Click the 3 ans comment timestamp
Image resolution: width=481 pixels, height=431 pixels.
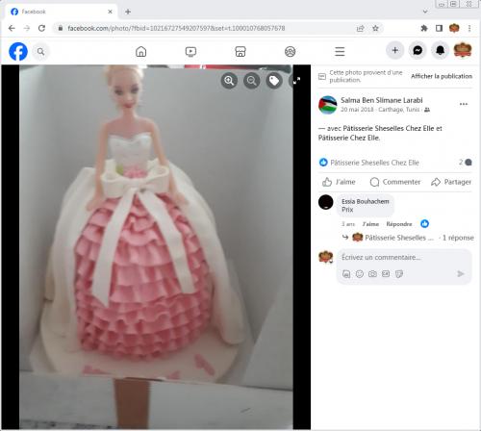click(x=348, y=224)
